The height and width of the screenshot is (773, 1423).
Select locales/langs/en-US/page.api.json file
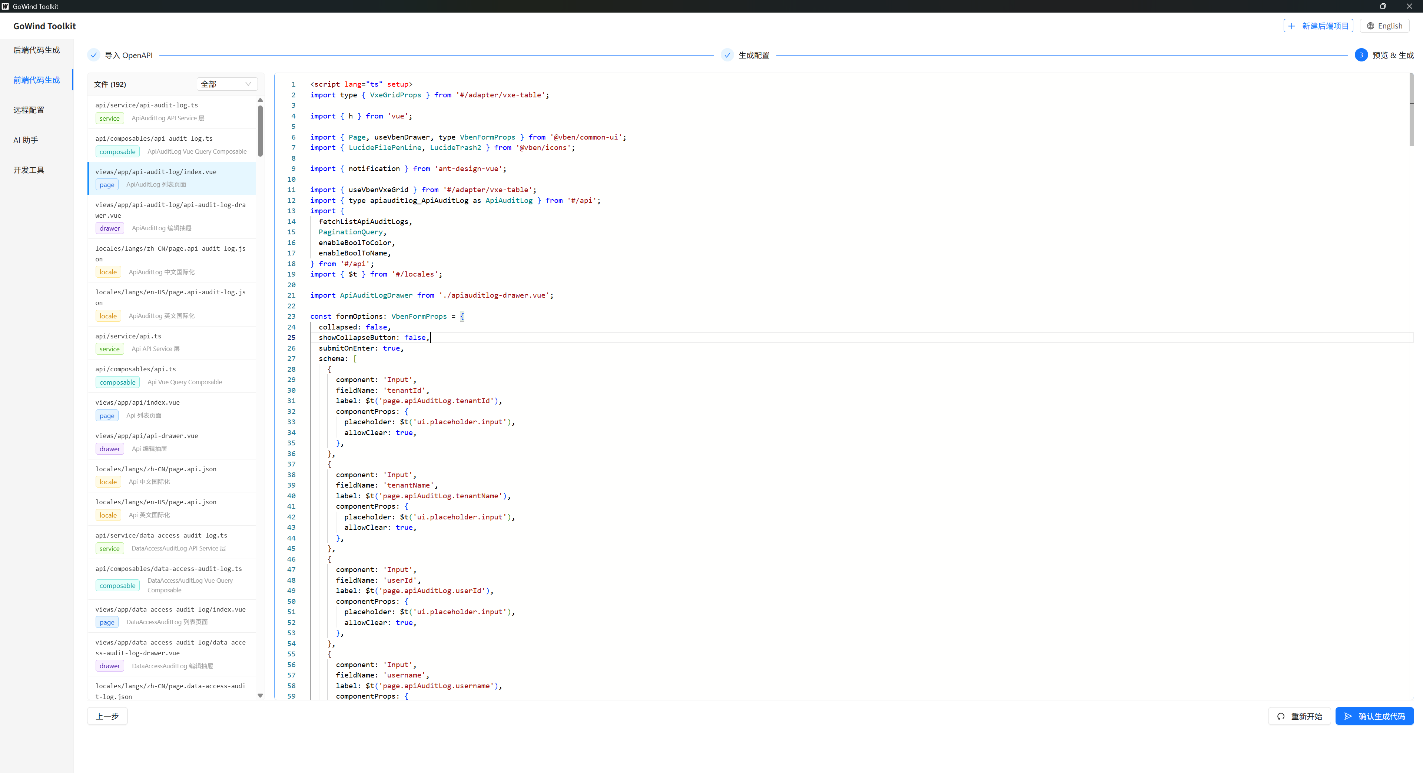(172, 509)
